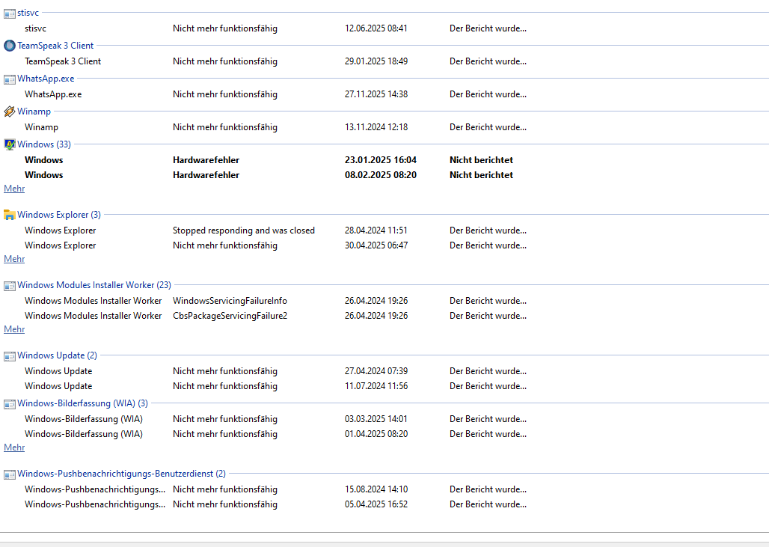The height and width of the screenshot is (547, 769).
Task: Click date 13.11.2024 12:18
Action: (x=376, y=127)
